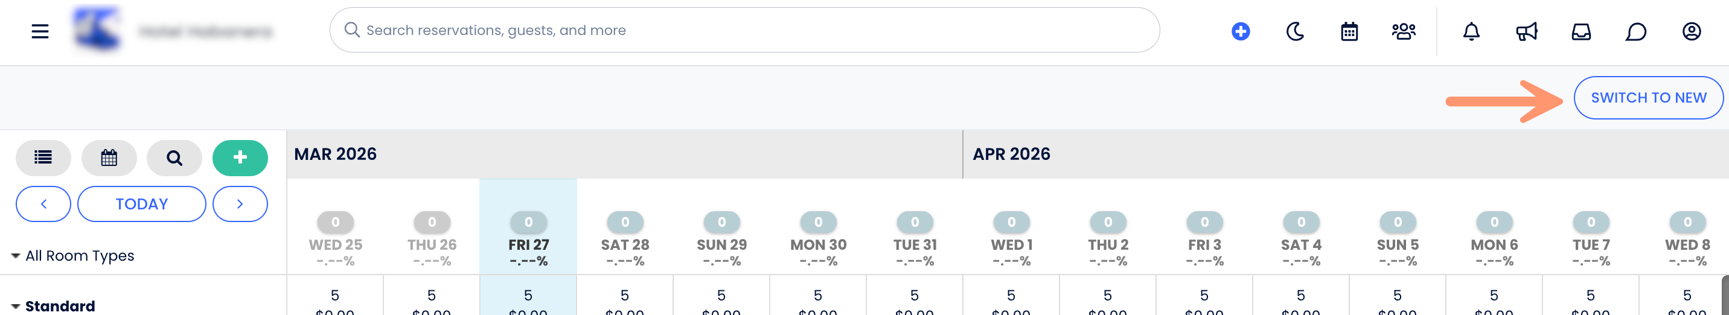
Task: Advance dates with right chevron
Action: click(240, 204)
